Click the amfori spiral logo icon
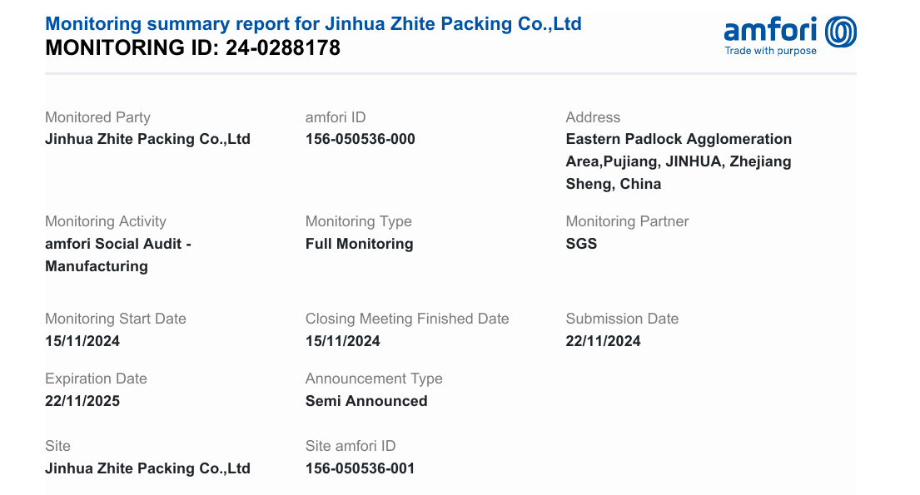This screenshot has height=495, width=920. click(x=840, y=32)
